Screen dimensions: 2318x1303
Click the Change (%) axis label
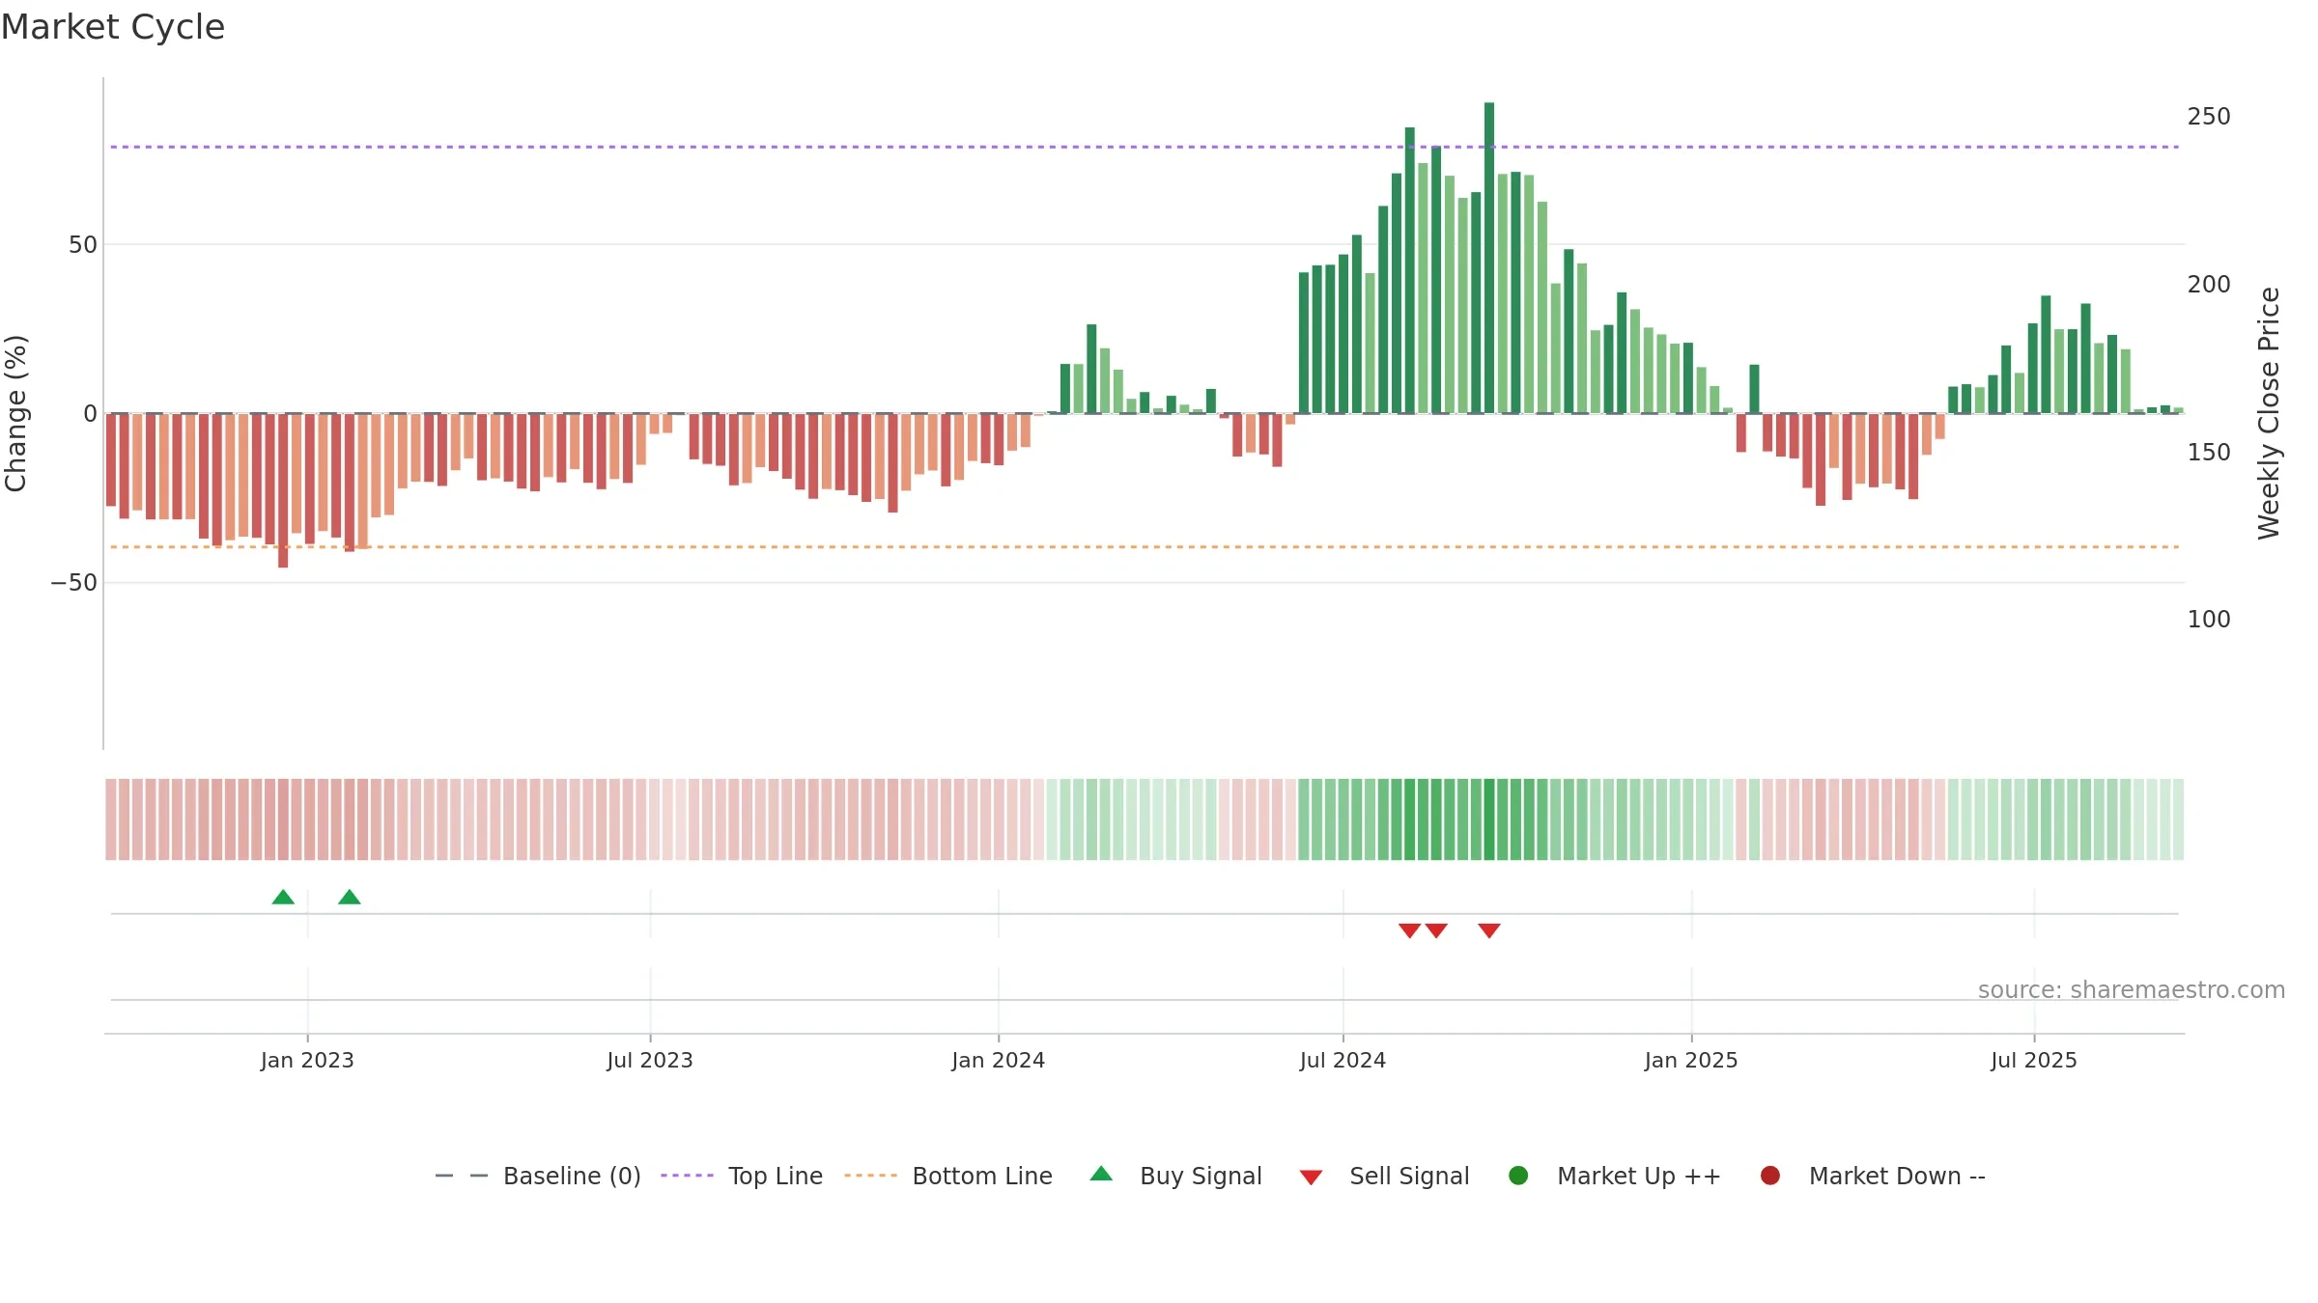[15, 413]
